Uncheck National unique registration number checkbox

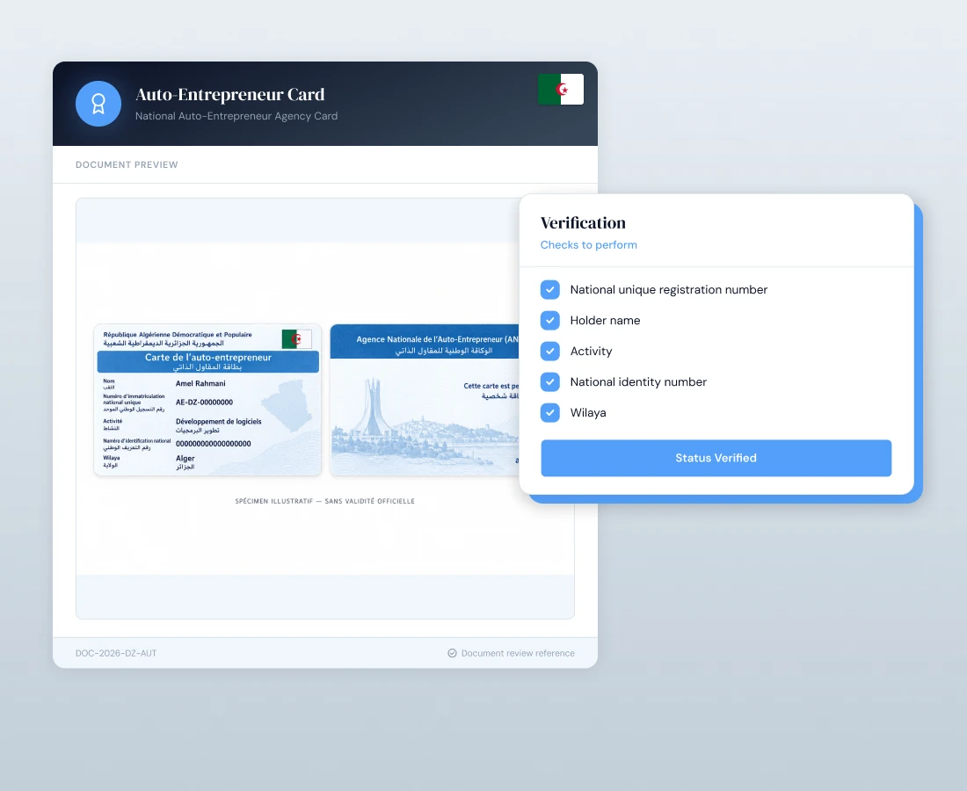coord(550,290)
